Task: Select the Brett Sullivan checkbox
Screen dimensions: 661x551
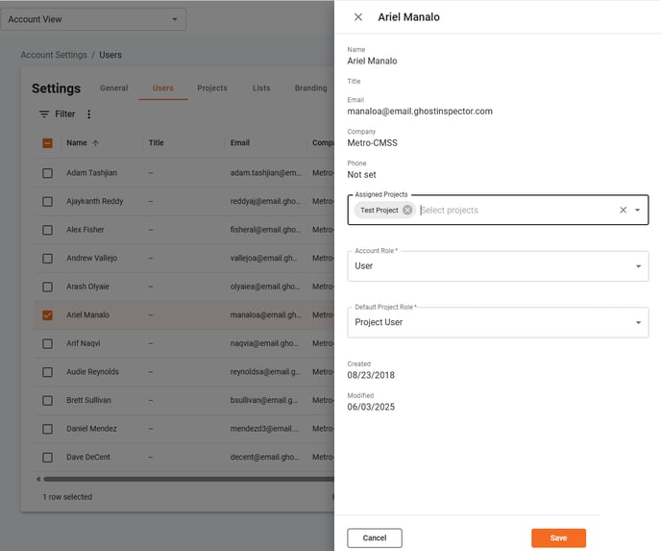Action: pyautogui.click(x=48, y=400)
